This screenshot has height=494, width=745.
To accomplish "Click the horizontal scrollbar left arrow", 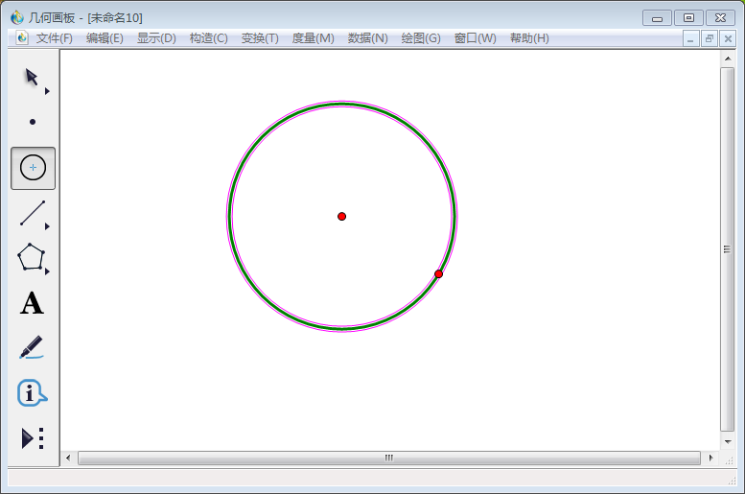I will [68, 458].
